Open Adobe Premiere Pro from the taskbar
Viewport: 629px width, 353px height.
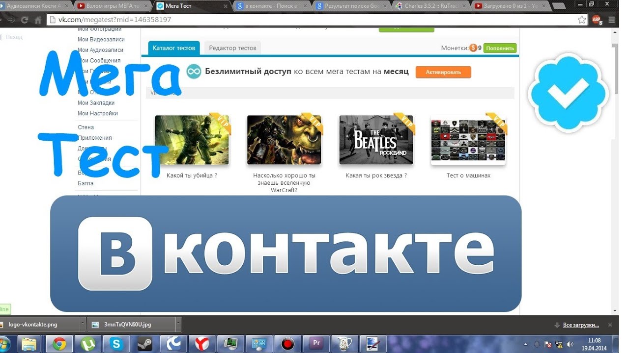(x=315, y=344)
